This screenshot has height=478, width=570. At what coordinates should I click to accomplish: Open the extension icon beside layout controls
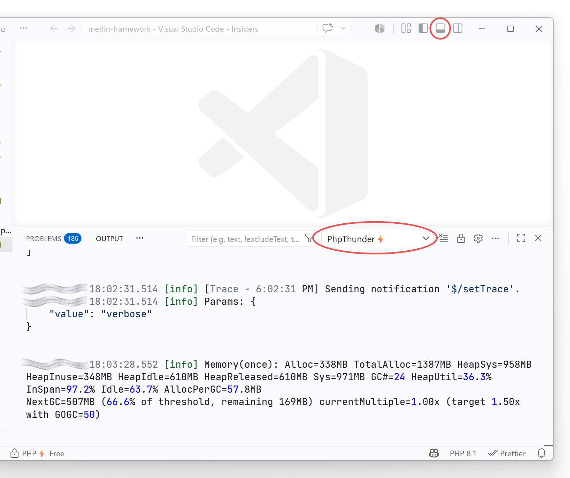[x=380, y=28]
